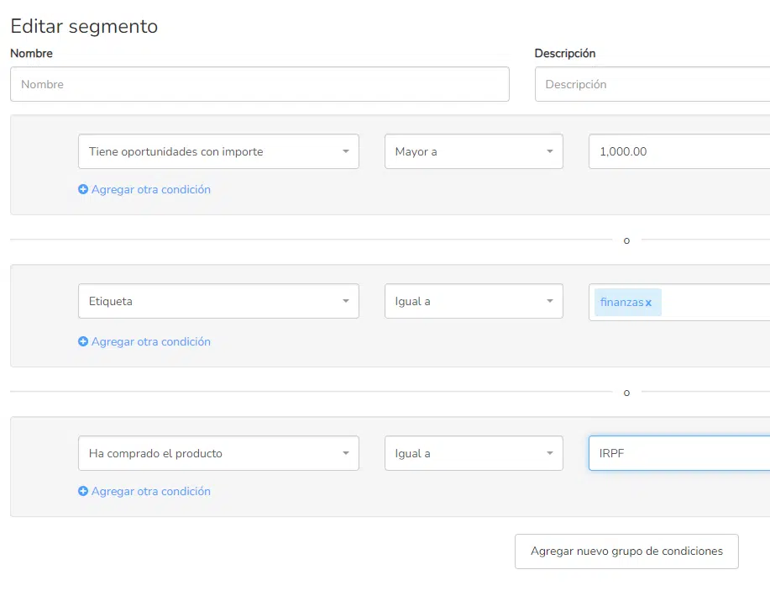This screenshot has height=591, width=770.
Task: Click 'Agregar otra condición' in producto group
Action: point(151,491)
